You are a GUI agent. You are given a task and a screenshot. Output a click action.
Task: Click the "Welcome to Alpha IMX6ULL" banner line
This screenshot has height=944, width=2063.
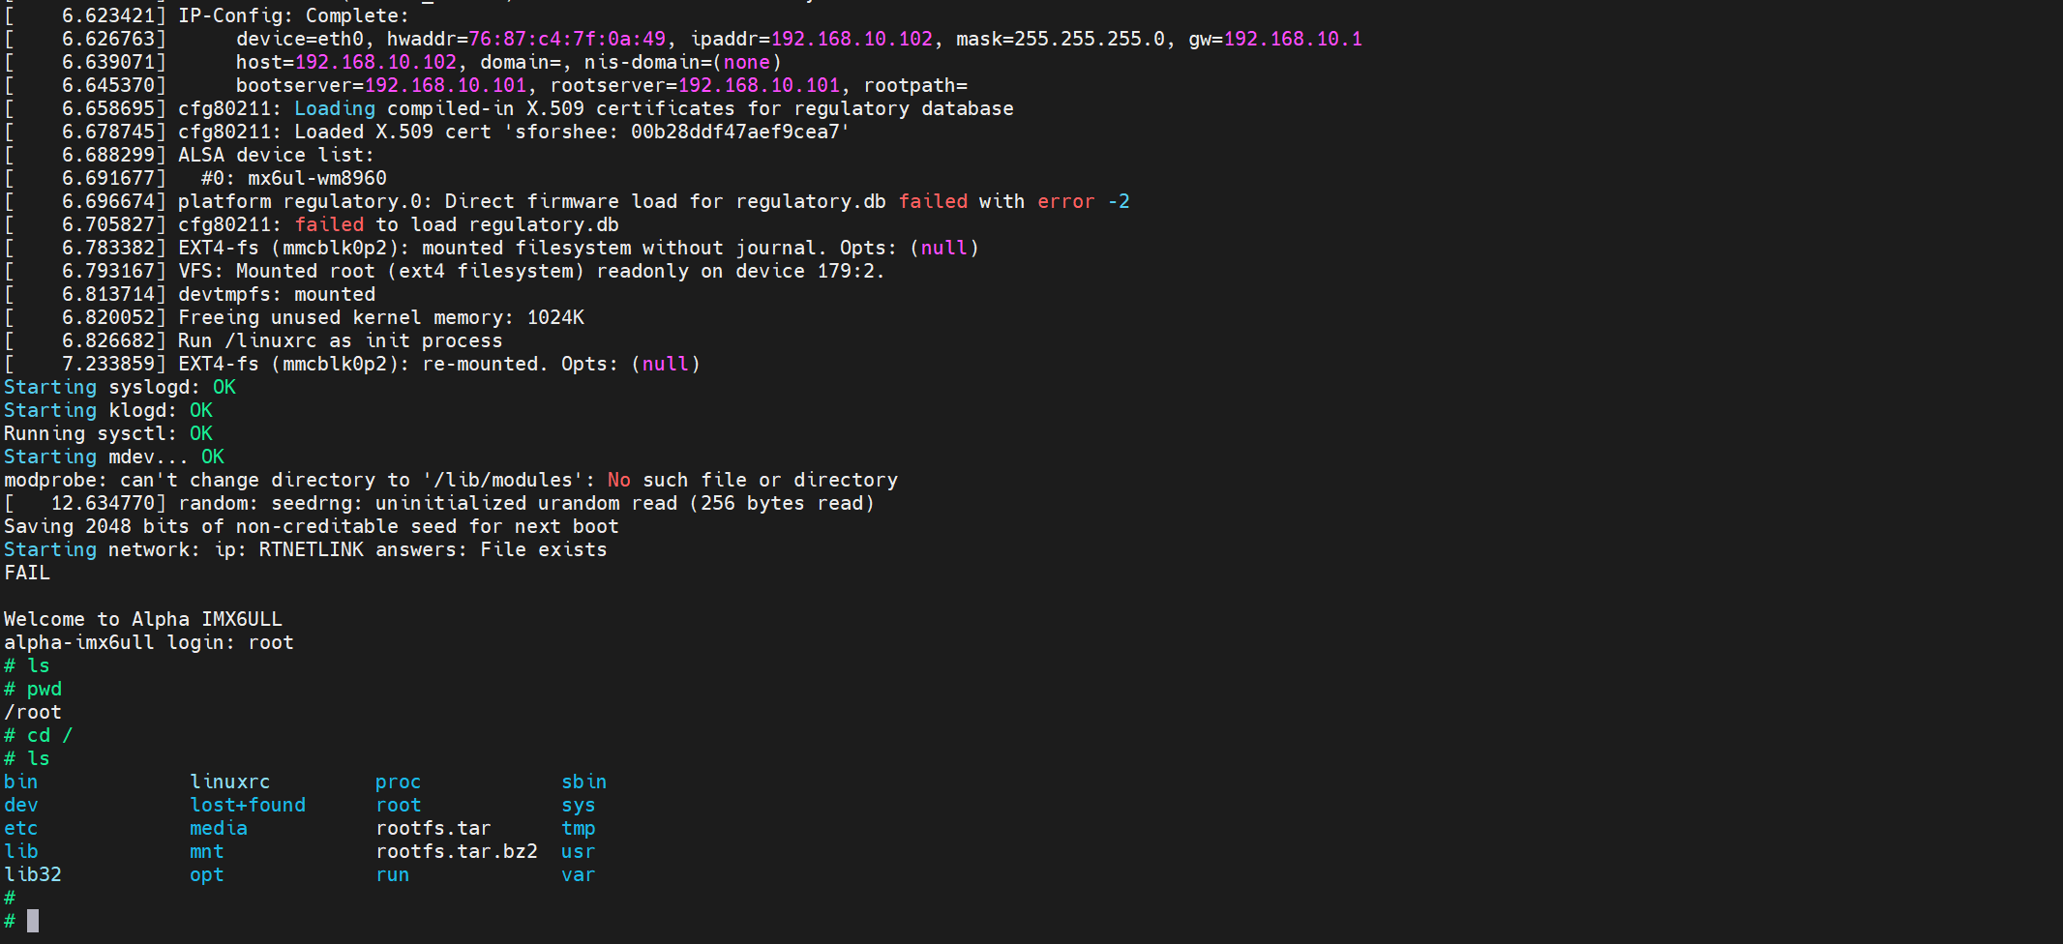coord(143,619)
